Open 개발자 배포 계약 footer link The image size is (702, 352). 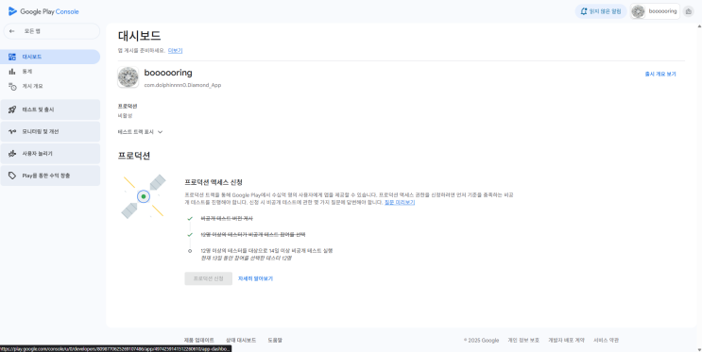566,341
